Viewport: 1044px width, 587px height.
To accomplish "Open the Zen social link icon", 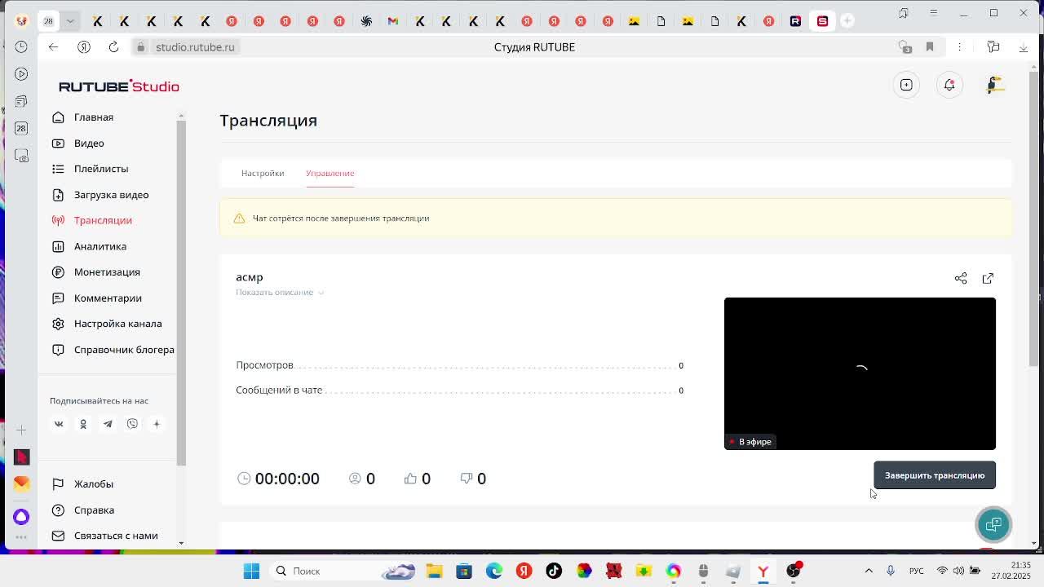I will [157, 424].
